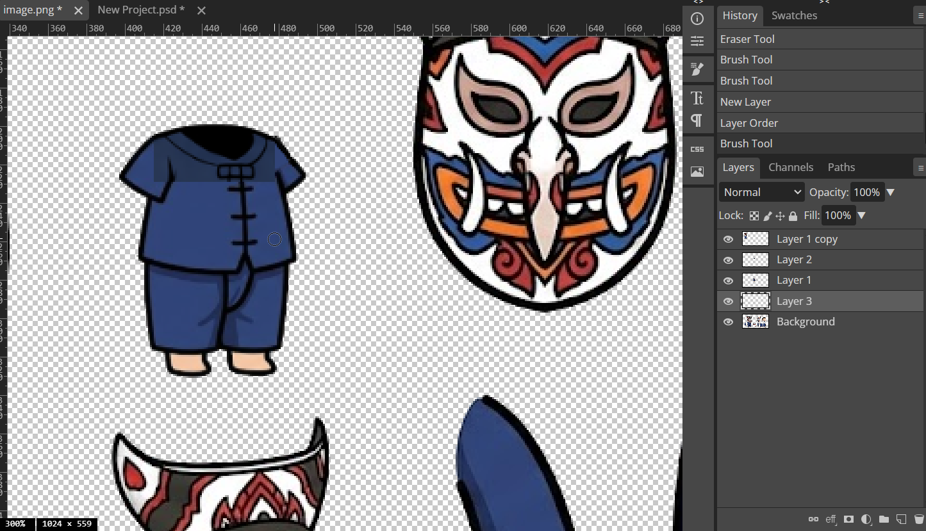Viewport: 926px width, 531px height.
Task: Select the Layer 2 layer name
Action: click(x=794, y=260)
